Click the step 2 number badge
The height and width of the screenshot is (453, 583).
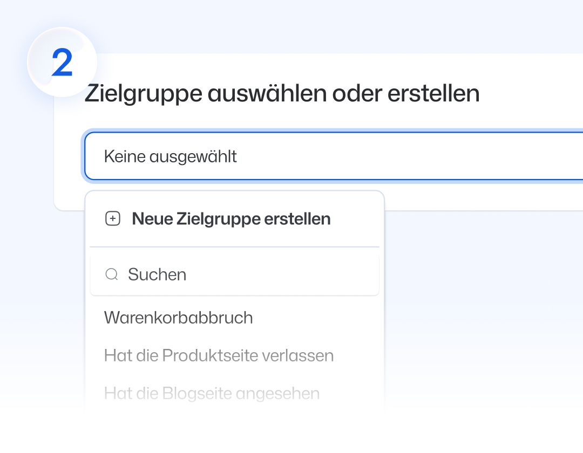61,62
